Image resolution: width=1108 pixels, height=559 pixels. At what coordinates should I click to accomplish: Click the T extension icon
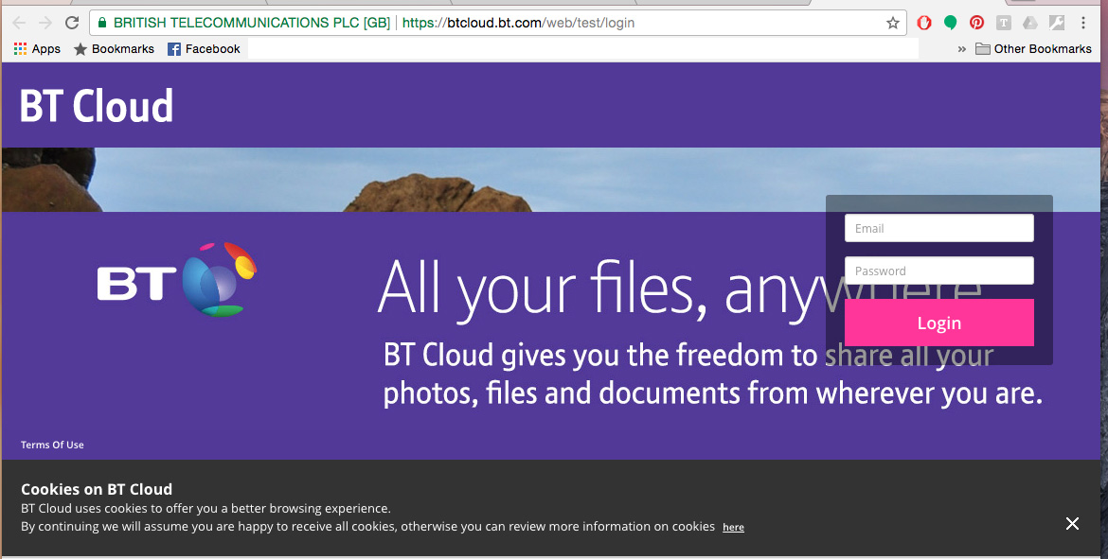(x=1003, y=23)
